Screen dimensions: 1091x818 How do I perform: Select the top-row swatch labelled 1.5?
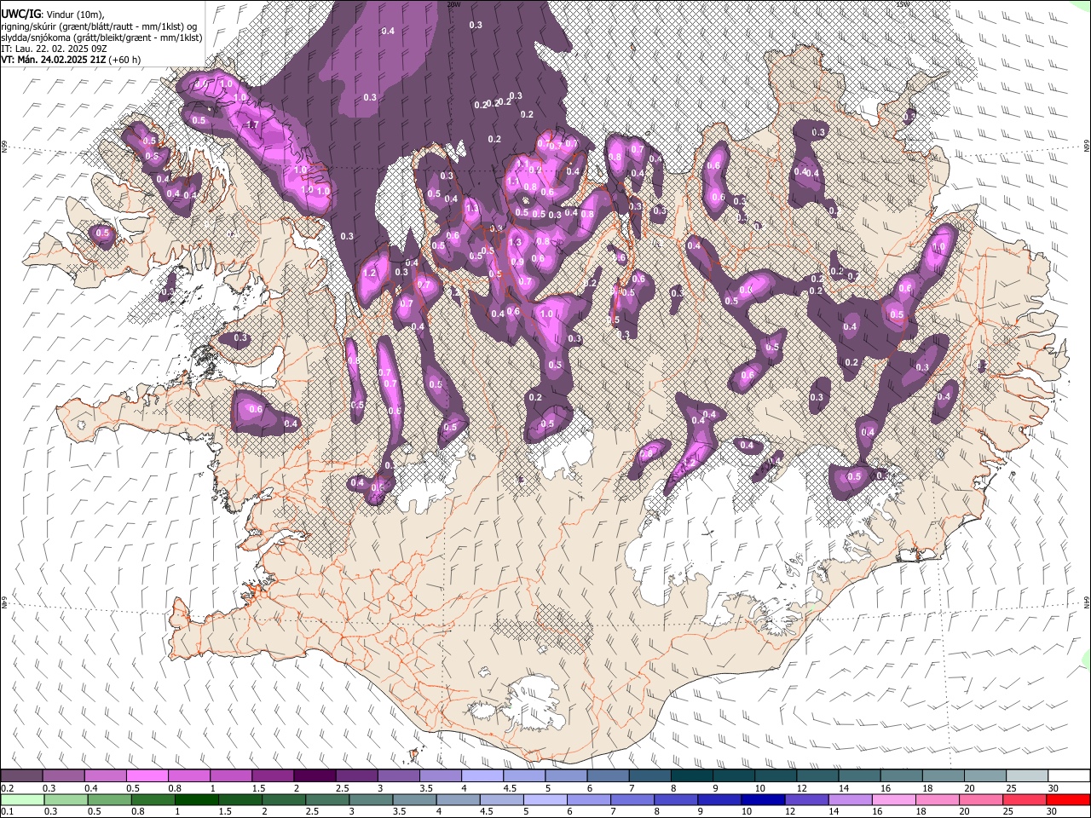coord(273,775)
